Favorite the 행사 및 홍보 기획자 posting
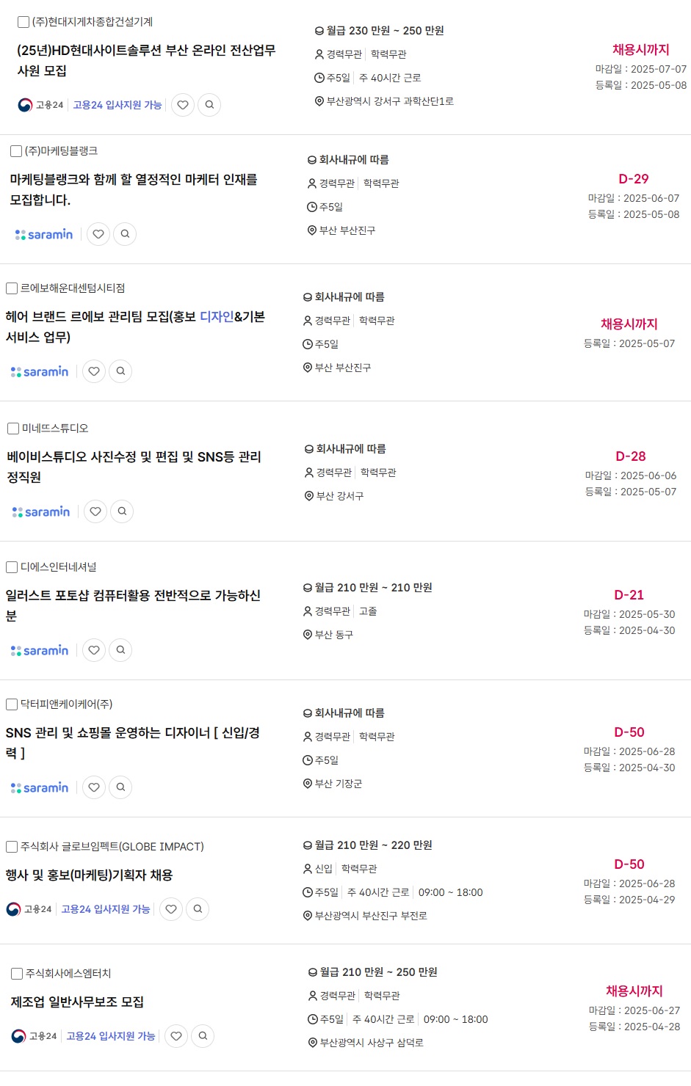The width and height of the screenshot is (691, 1086). [171, 909]
